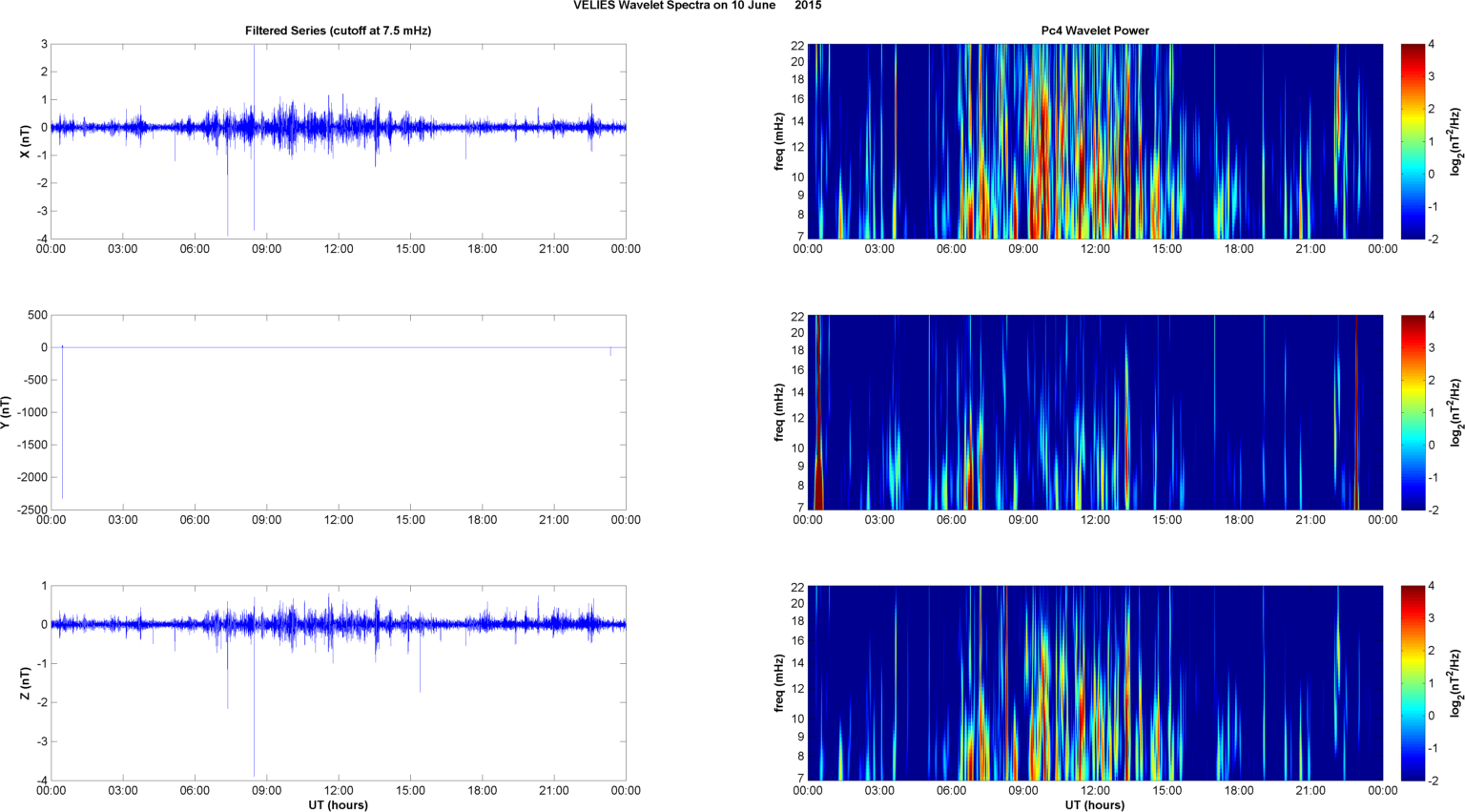Click 'UT (hours)' label under bottom spectrogram
Image resolution: width=1465 pixels, height=812 pixels.
[x=1095, y=804]
